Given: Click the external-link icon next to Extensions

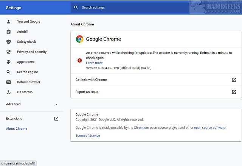Looking at the screenshot, I should coord(56,119).
